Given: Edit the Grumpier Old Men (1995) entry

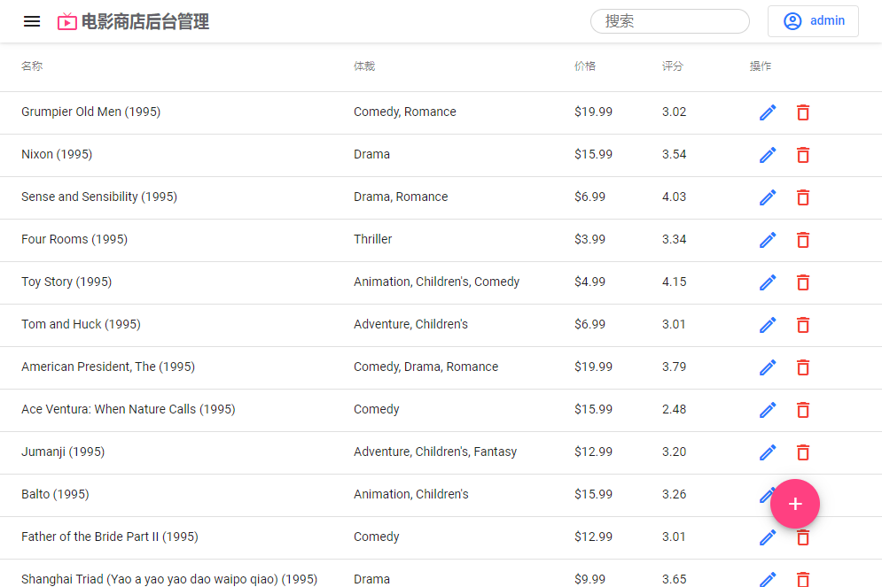Looking at the screenshot, I should click(x=768, y=112).
